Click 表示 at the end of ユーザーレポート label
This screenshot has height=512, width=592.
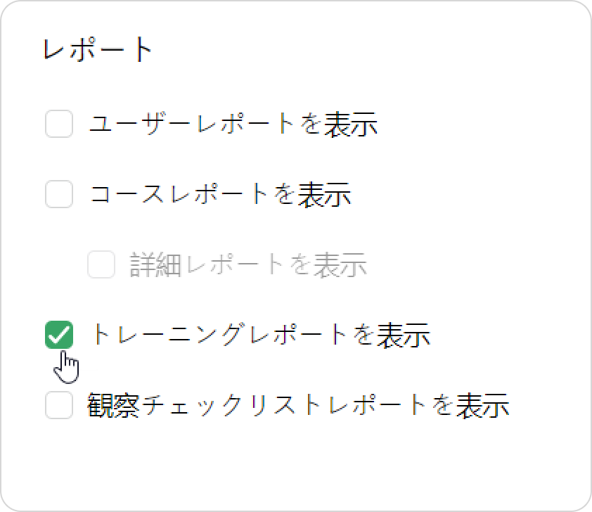(351, 124)
